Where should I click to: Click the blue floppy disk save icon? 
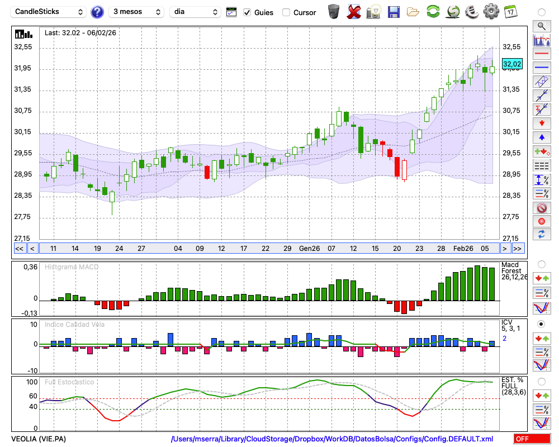(x=394, y=12)
